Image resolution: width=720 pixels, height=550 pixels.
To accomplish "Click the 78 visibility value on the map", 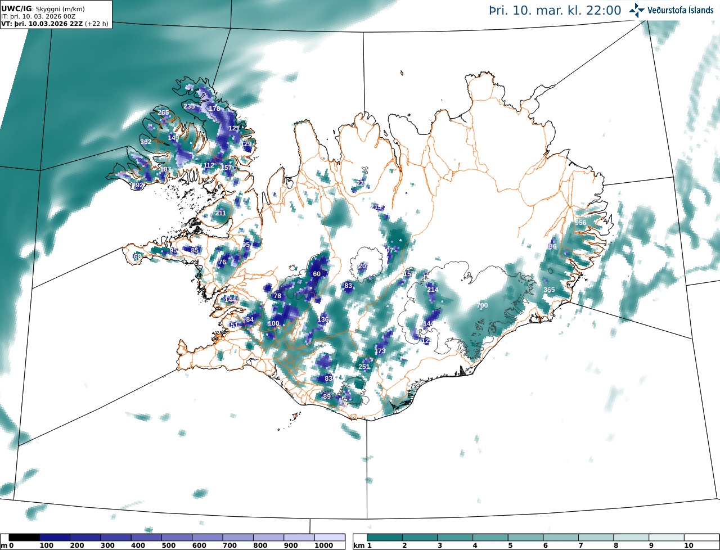I will 277,296.
